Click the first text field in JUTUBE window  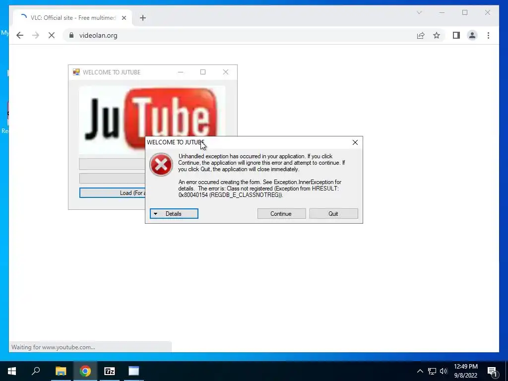[112, 164]
